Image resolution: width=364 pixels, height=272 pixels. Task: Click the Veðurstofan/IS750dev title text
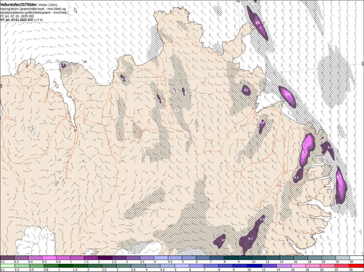pyautogui.click(x=18, y=4)
